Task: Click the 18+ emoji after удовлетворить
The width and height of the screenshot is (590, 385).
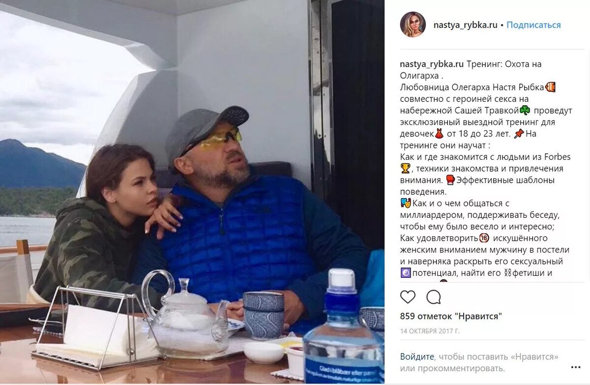Action: pyautogui.click(x=484, y=238)
